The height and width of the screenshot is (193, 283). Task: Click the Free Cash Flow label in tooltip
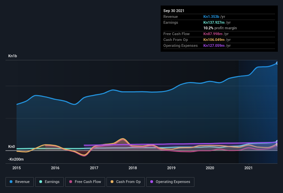(x=176, y=34)
